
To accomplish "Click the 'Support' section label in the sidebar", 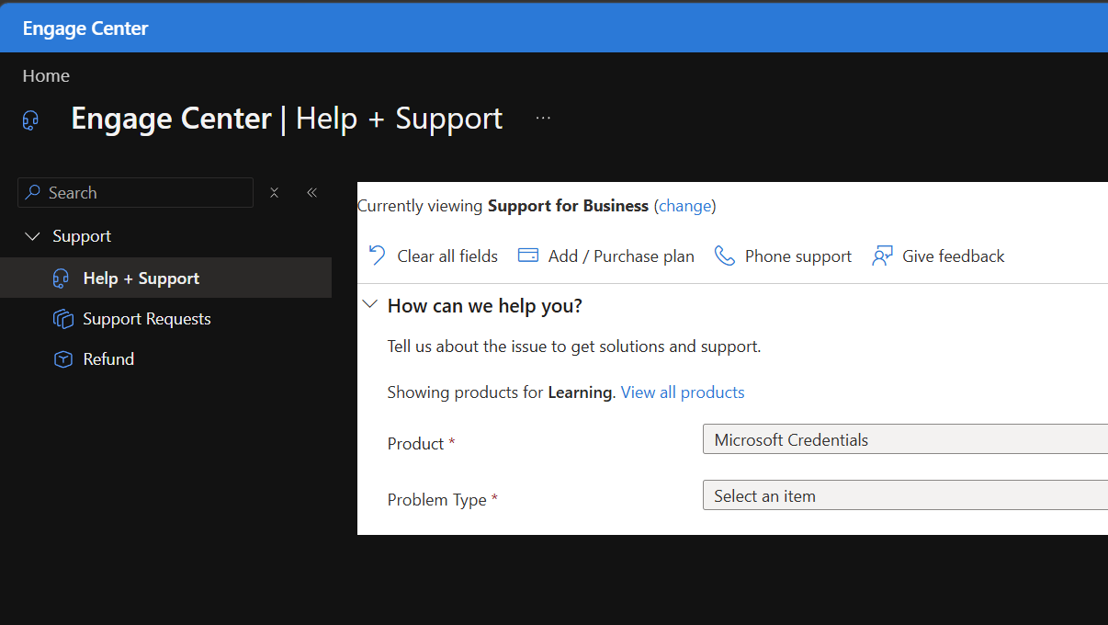I will point(82,236).
